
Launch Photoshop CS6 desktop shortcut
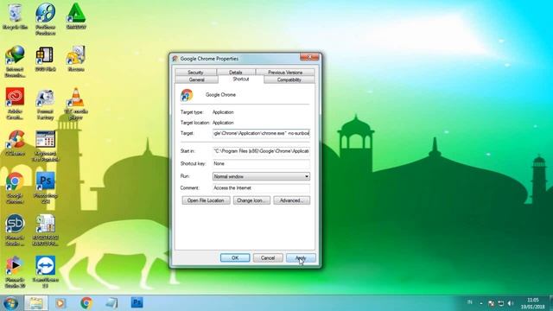pyautogui.click(x=45, y=188)
